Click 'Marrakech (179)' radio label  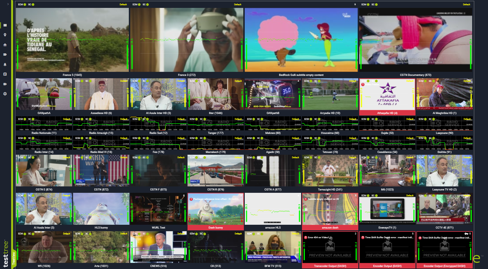pyautogui.click(x=216, y=152)
